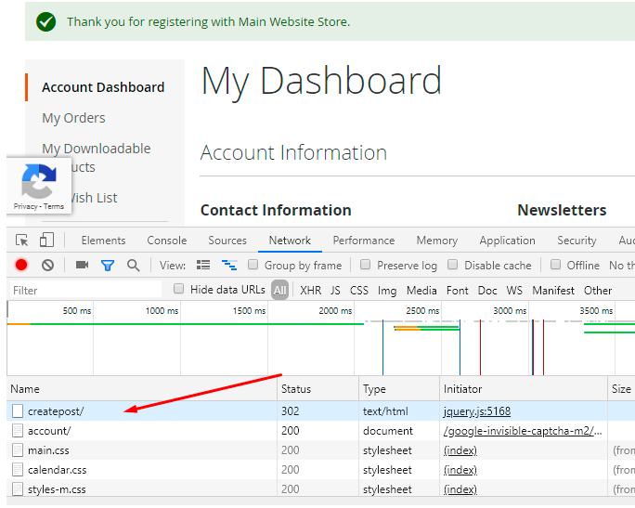The width and height of the screenshot is (635, 508).
Task: Open network search magnifier icon
Action: tap(133, 266)
